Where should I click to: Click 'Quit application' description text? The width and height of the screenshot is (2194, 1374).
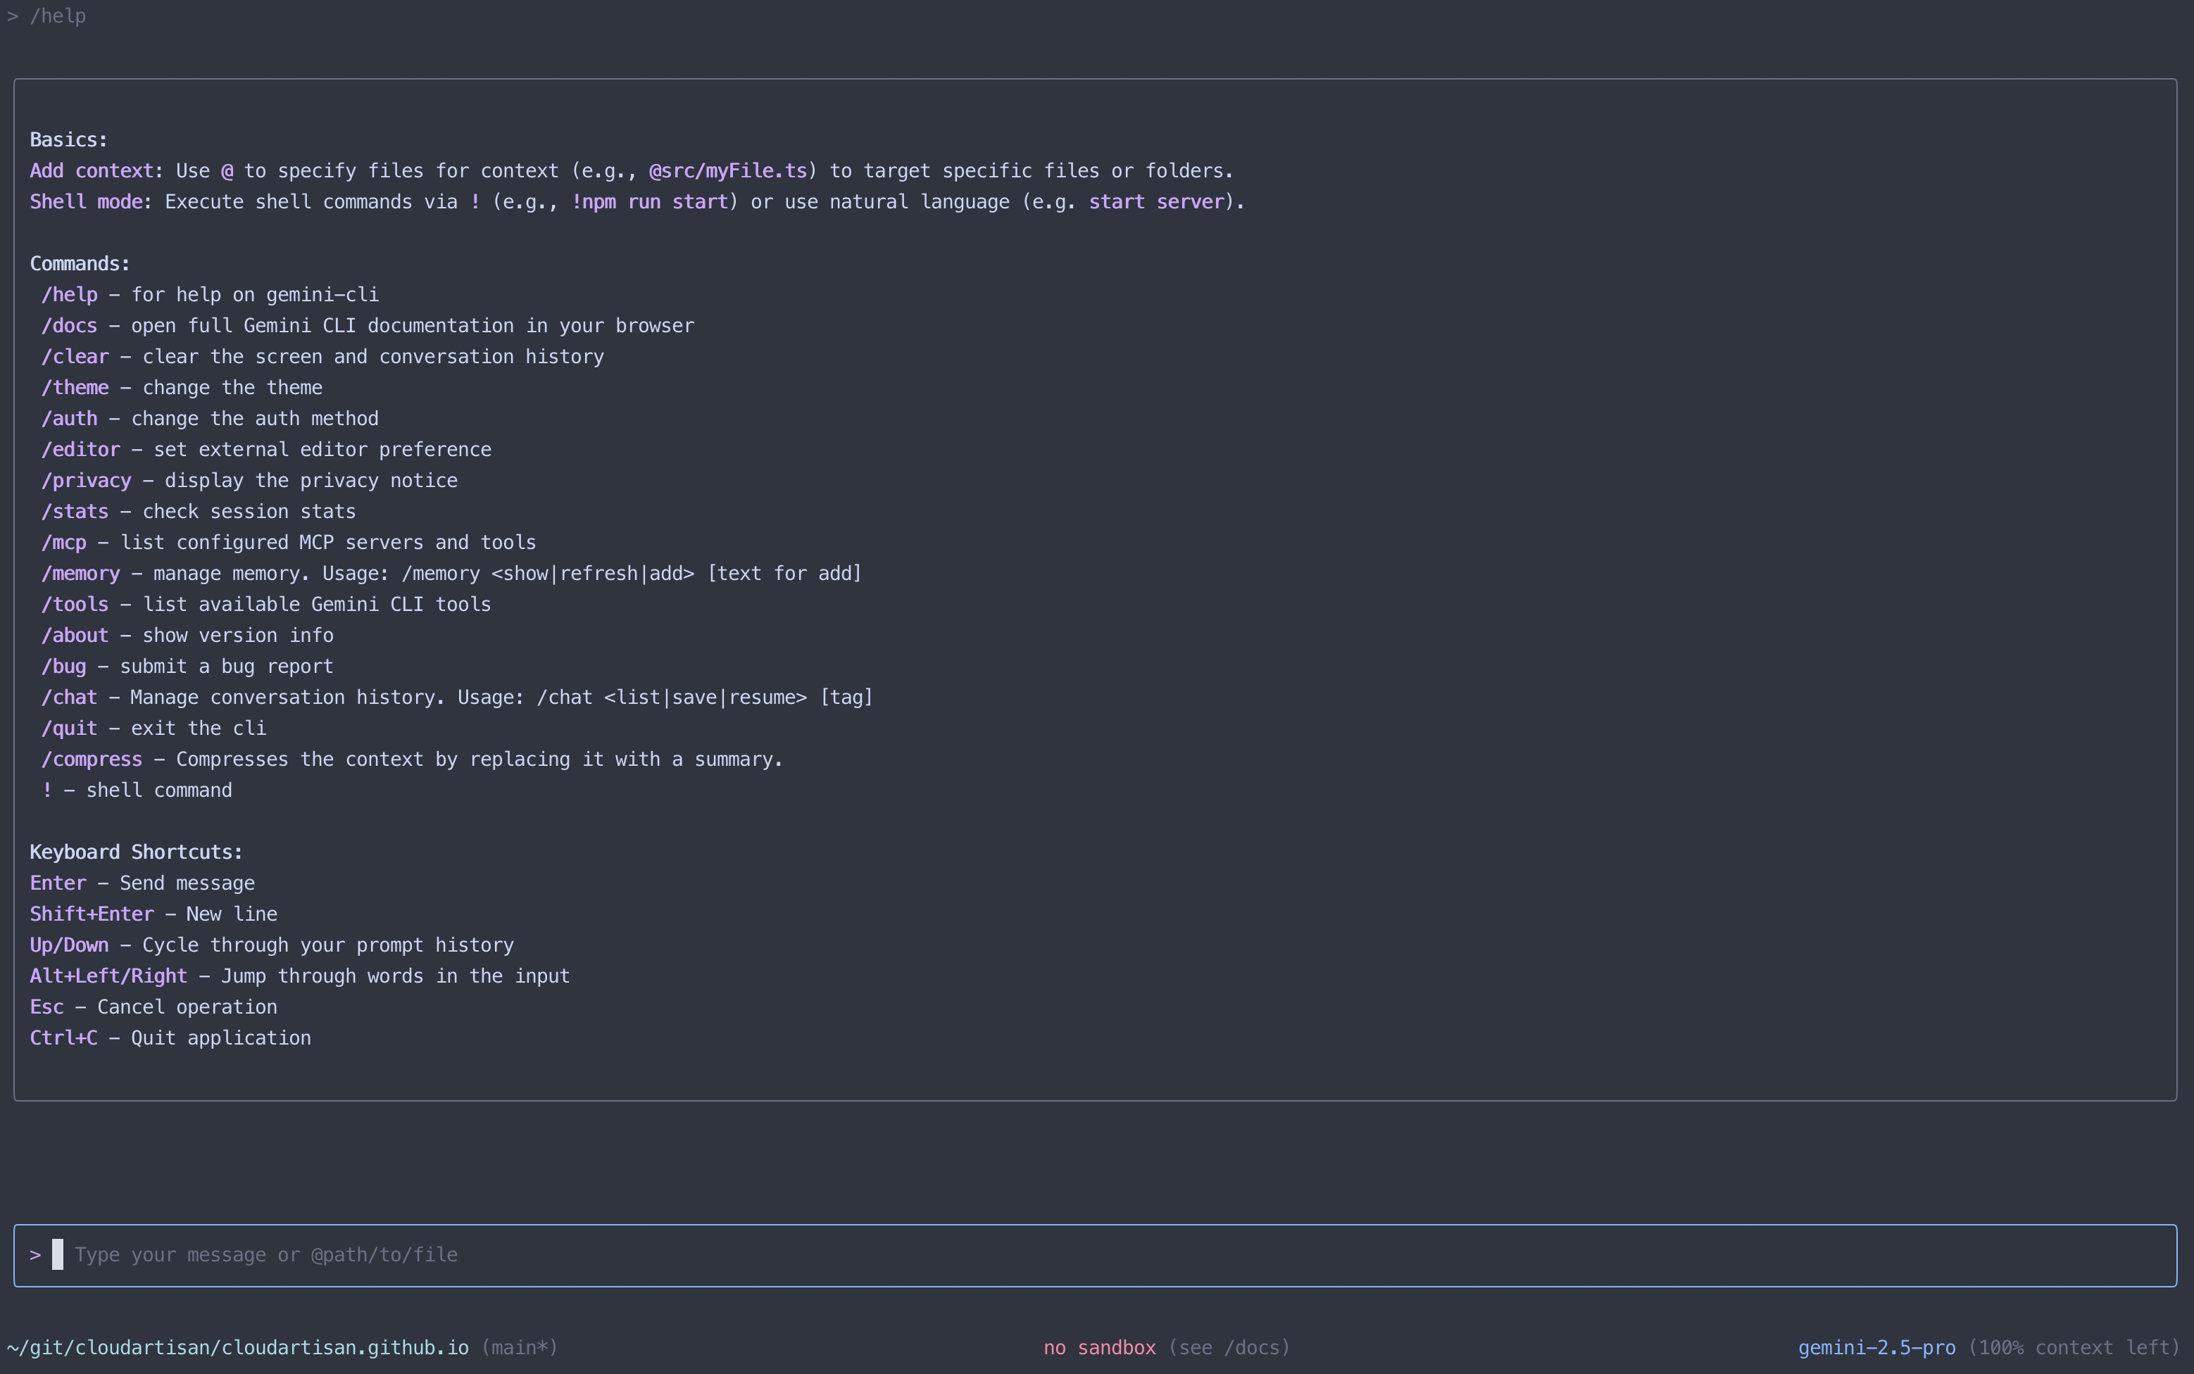221,1037
